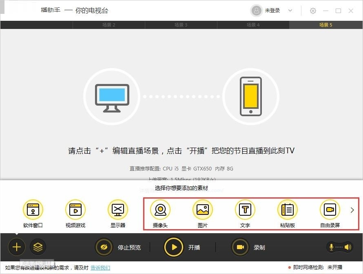363x274 pixels.
Task: Click the + button to add material
Action: click(x=16, y=247)
